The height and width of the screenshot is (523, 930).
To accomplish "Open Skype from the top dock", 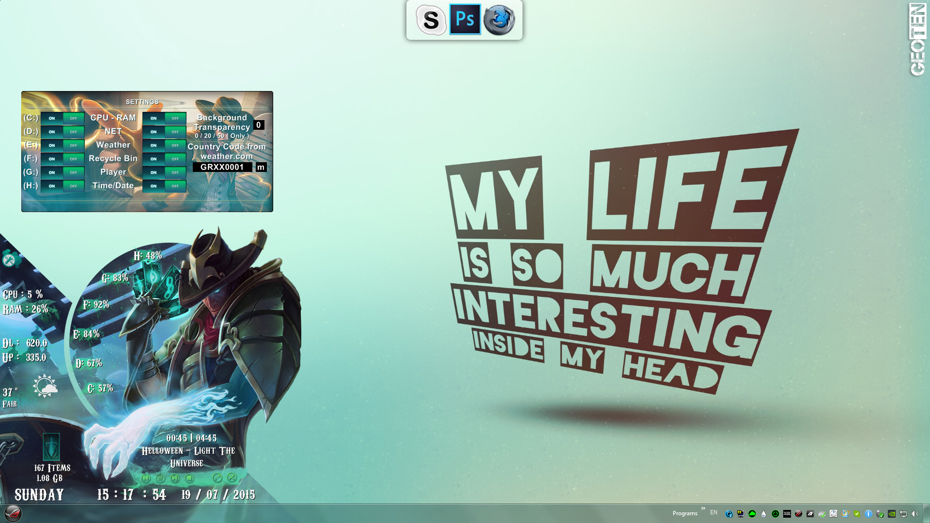I will tap(431, 20).
